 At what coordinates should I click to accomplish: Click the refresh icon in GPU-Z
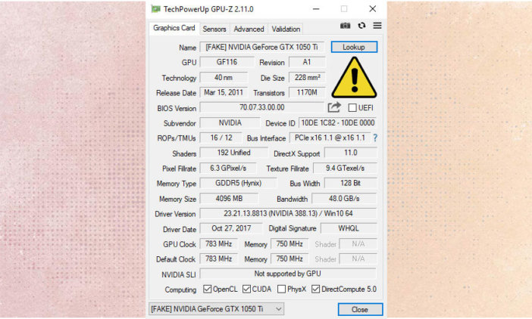(x=361, y=26)
